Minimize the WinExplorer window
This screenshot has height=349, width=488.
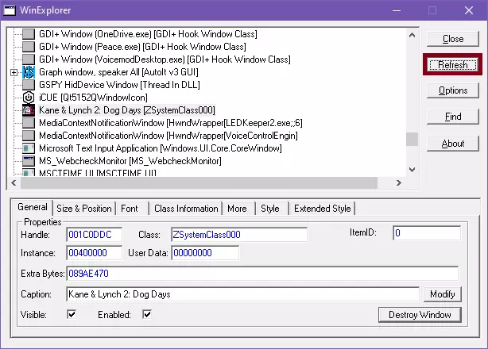(396, 10)
